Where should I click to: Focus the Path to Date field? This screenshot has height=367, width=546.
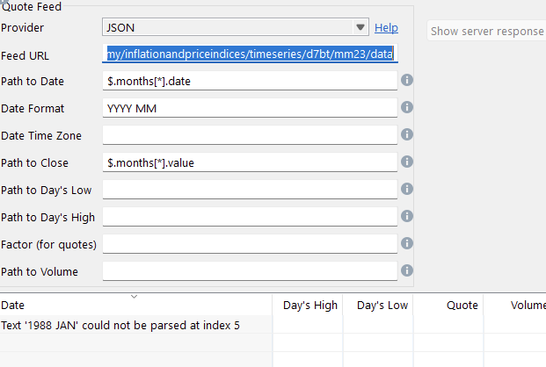(250, 81)
